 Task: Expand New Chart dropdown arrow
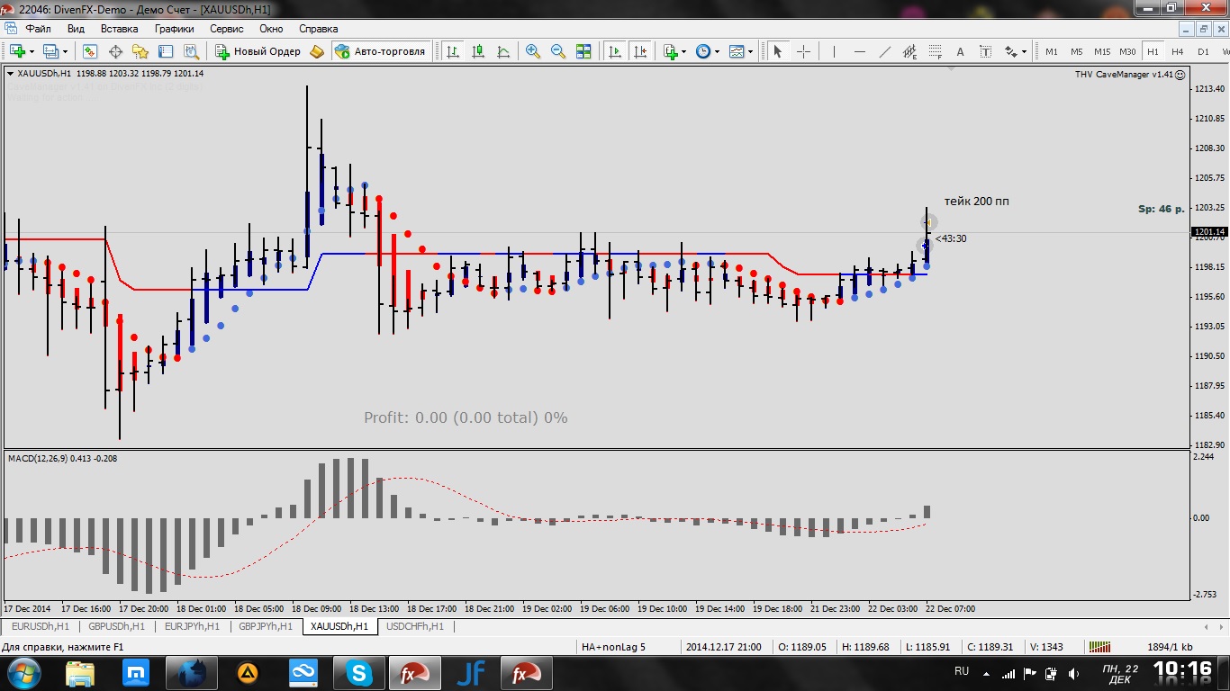tap(32, 52)
